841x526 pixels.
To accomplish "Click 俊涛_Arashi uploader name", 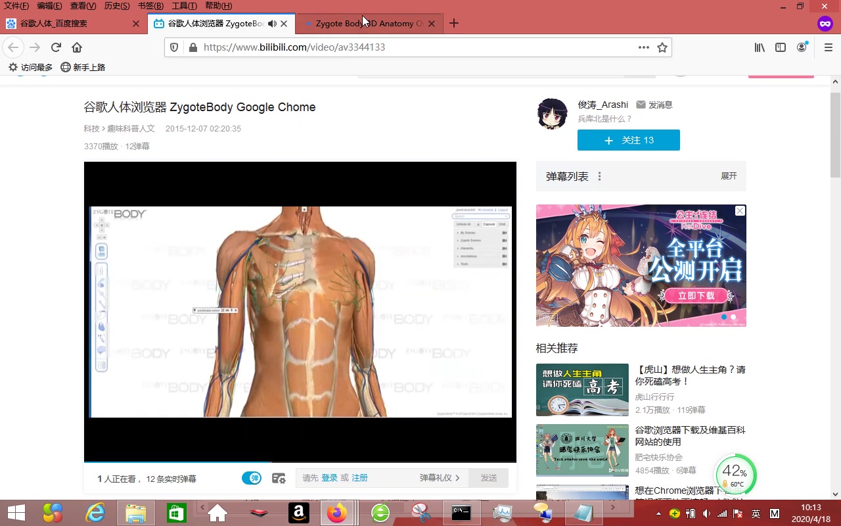I will [603, 105].
